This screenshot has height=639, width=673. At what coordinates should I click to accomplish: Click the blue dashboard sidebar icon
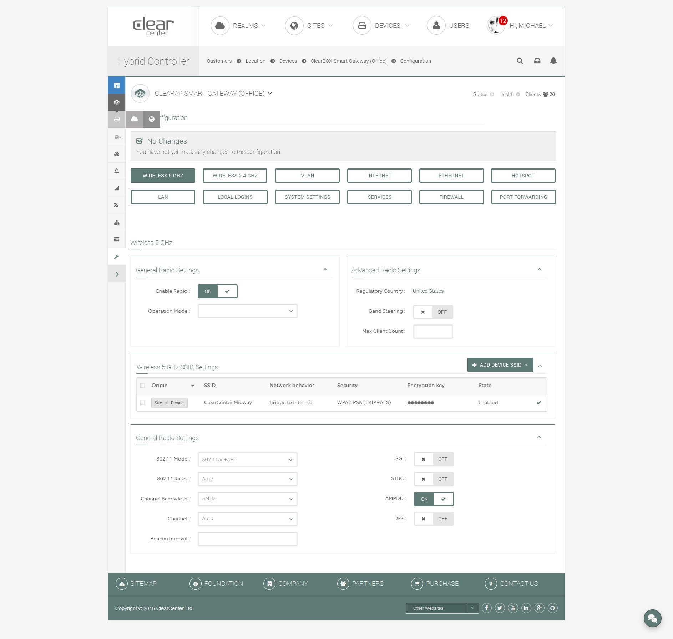click(x=117, y=85)
